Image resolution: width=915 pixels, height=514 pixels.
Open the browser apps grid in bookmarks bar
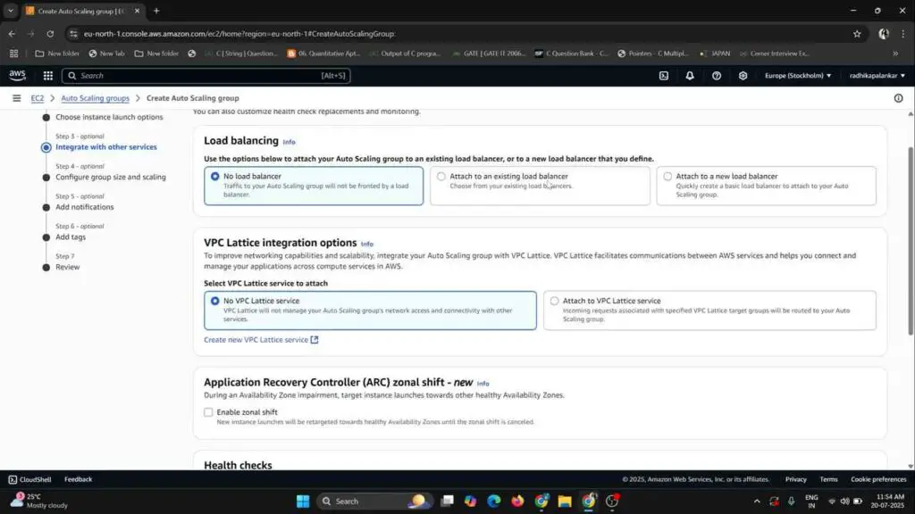[13, 53]
